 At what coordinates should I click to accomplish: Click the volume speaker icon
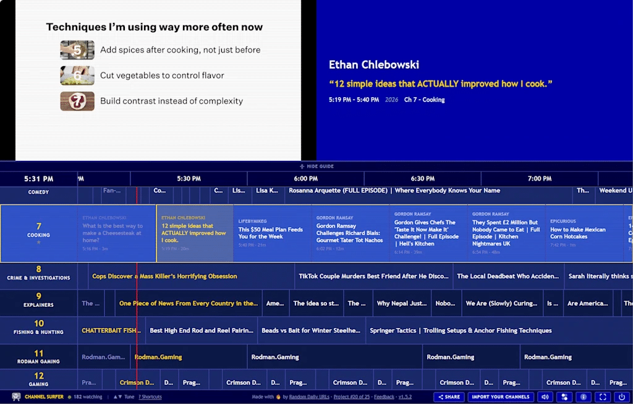click(x=545, y=397)
